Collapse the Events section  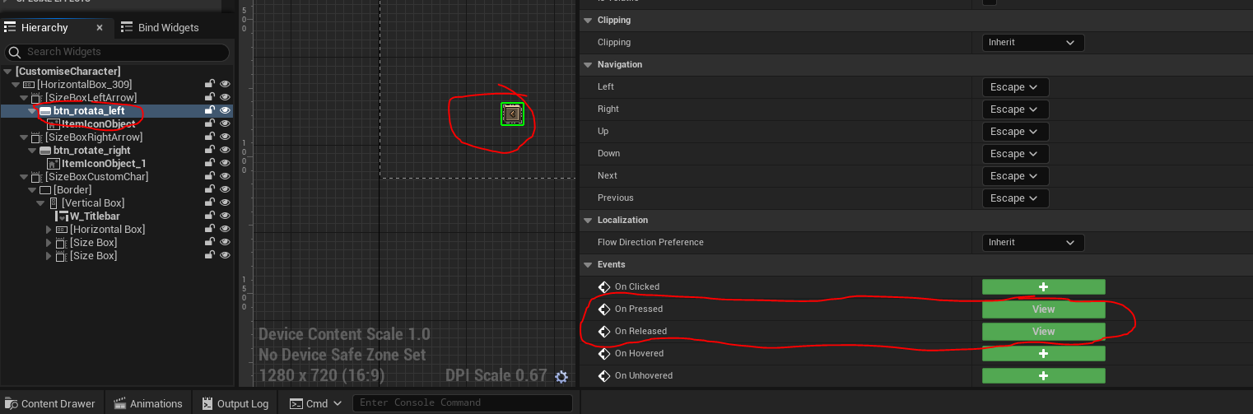(x=588, y=264)
